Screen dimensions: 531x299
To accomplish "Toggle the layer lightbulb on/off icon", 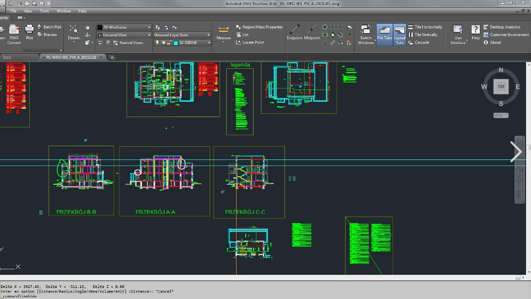I will pos(157,42).
